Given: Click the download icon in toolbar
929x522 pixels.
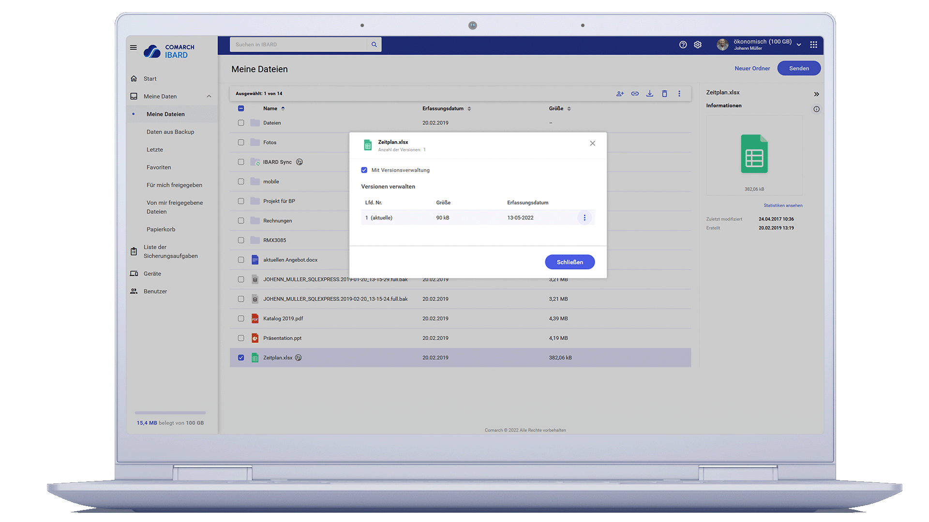Looking at the screenshot, I should 650,94.
